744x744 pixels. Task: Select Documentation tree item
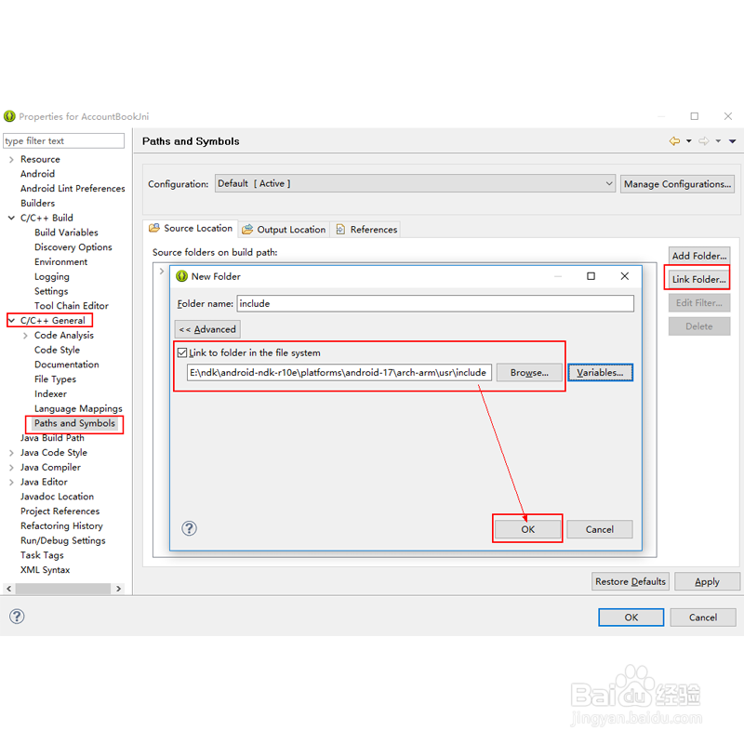coord(66,365)
